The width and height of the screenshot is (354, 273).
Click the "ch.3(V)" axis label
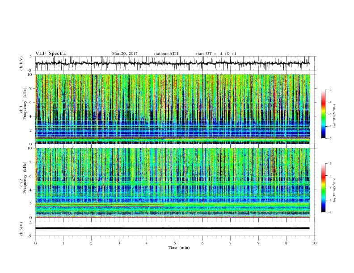point(21,229)
